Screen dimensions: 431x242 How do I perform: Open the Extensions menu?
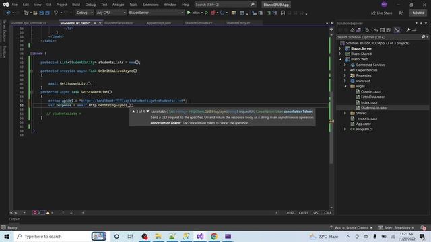[x=151, y=5]
